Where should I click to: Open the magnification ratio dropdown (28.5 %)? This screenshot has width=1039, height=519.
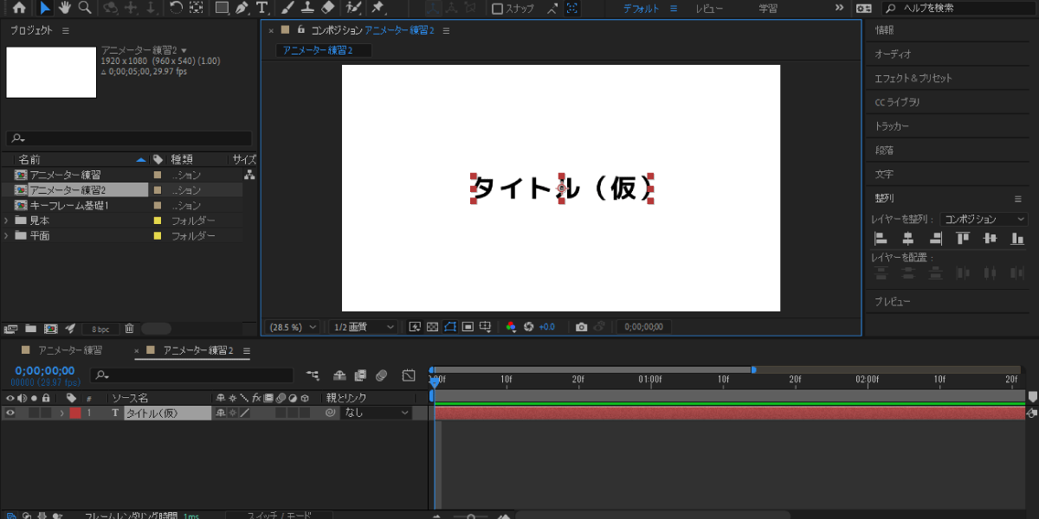pyautogui.click(x=293, y=327)
